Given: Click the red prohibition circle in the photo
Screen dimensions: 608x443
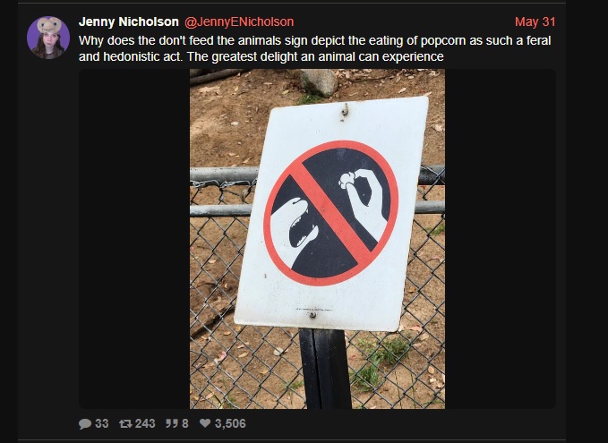Looking at the screenshot, I should point(330,213).
